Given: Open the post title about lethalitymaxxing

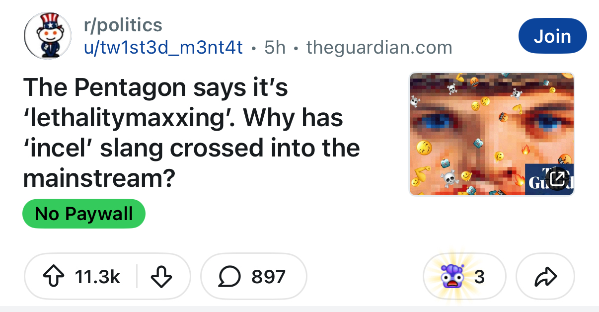Looking at the screenshot, I should tap(191, 133).
